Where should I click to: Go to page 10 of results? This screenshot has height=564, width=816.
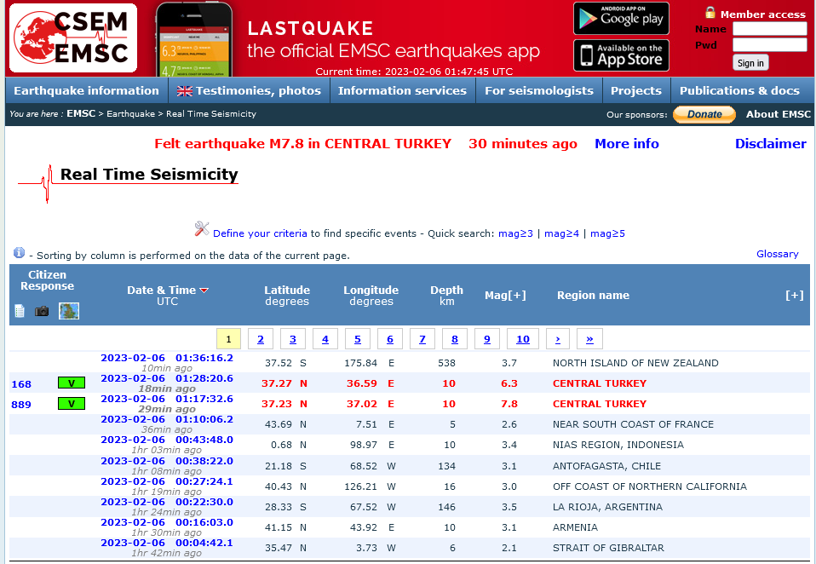tap(522, 339)
